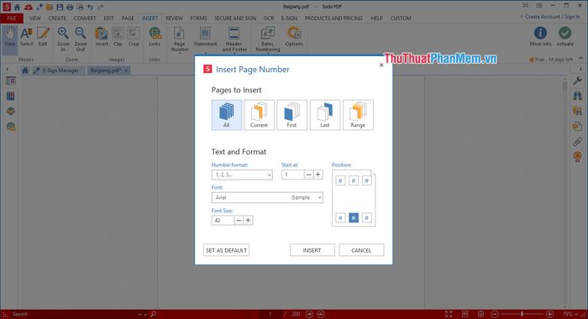Image resolution: width=588 pixels, height=319 pixels.
Task: Switch to the FORMS ribbon tab
Action: click(x=198, y=18)
